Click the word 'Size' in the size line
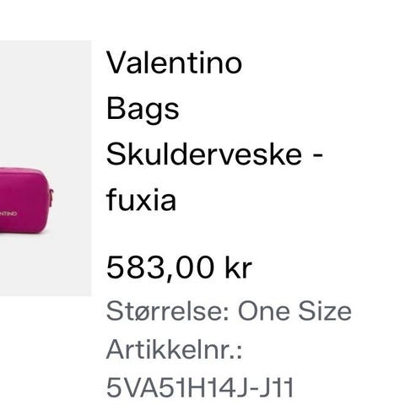This screenshot has height=405, width=405. (x=325, y=311)
